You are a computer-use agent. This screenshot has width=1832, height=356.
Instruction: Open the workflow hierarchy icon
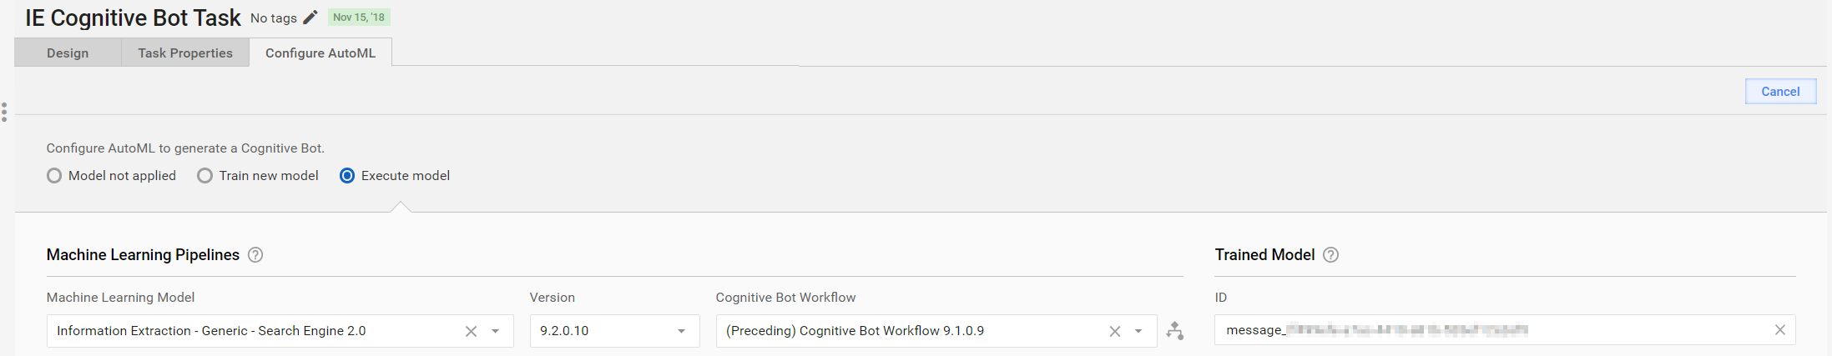click(1175, 331)
